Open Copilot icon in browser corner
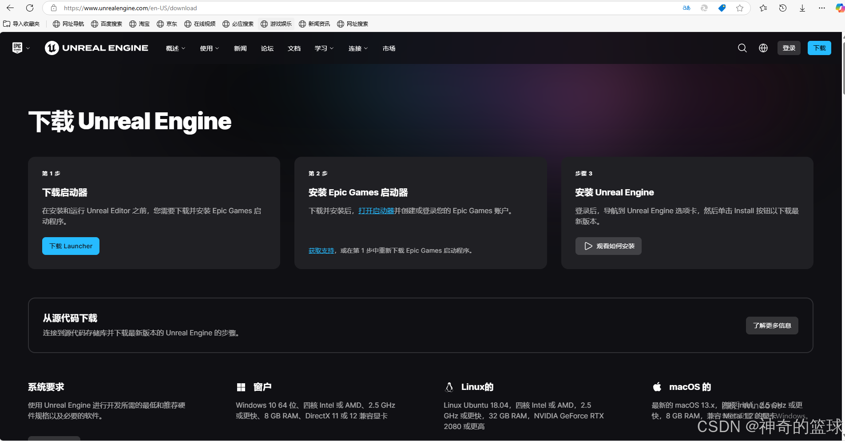The image size is (845, 441). pyautogui.click(x=840, y=8)
